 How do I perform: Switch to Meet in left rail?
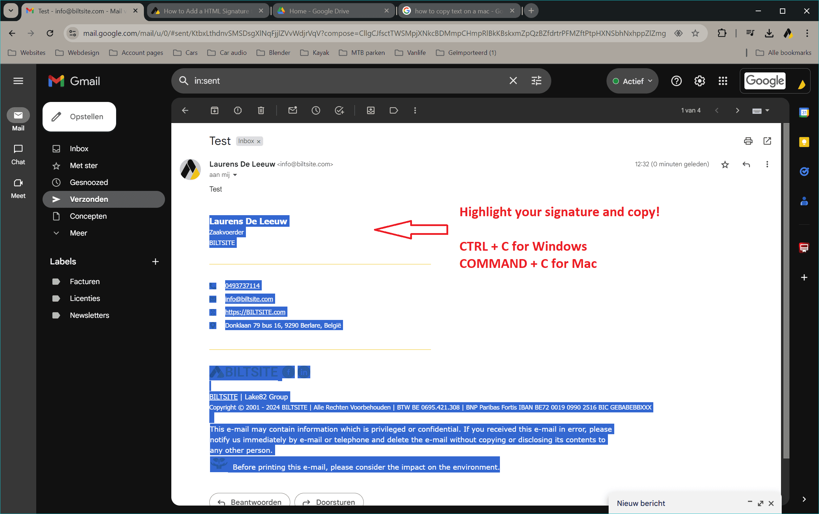pos(18,188)
